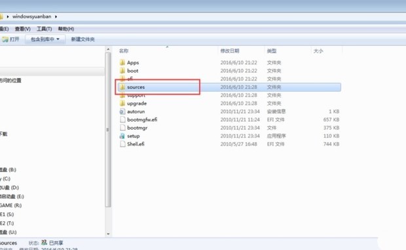This screenshot has width=406, height=250.
Task: Open the 查看(V) menu
Action: tap(22, 29)
